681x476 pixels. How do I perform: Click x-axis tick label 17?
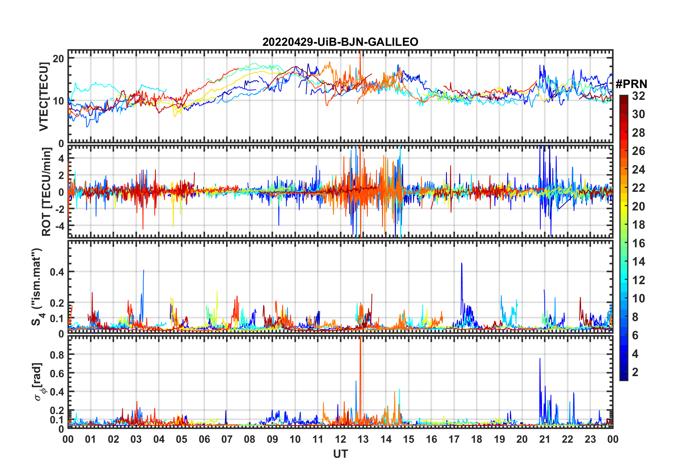coord(454,439)
